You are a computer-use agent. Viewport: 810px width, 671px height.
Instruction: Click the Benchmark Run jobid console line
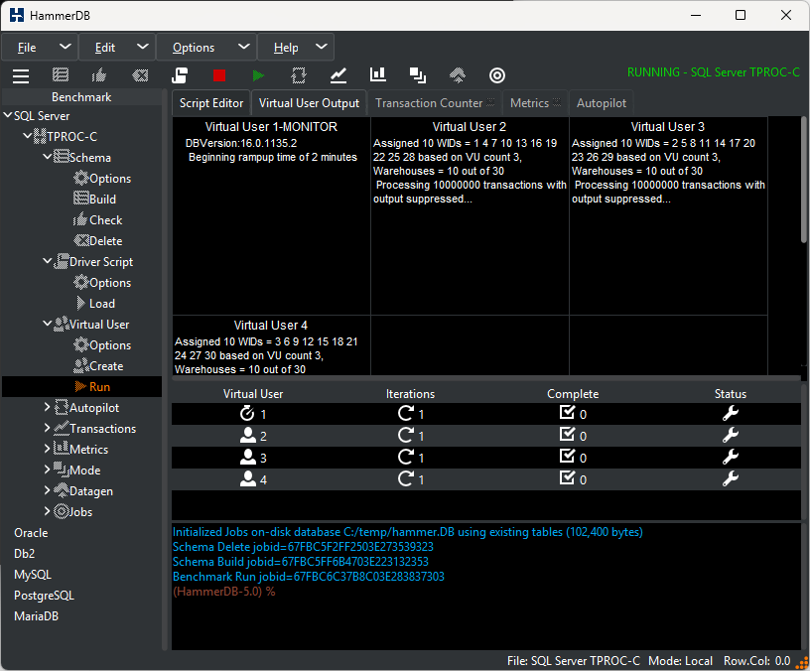point(309,577)
